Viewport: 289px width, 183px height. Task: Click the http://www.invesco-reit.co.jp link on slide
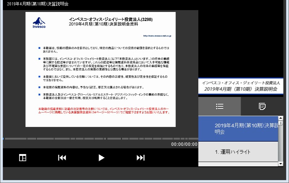[157, 36]
